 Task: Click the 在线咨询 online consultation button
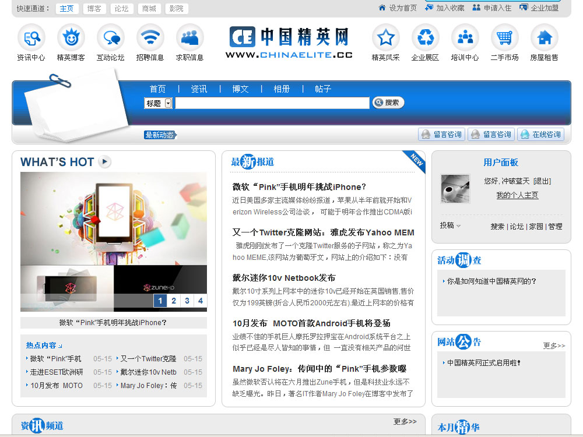(x=540, y=134)
